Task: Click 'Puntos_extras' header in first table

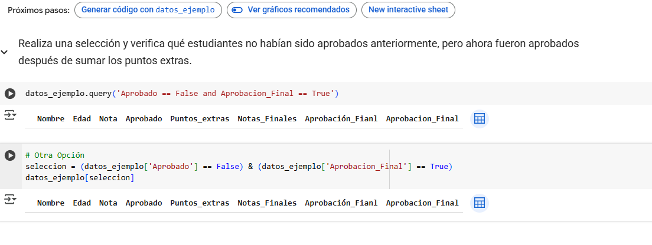Action: [200, 119]
